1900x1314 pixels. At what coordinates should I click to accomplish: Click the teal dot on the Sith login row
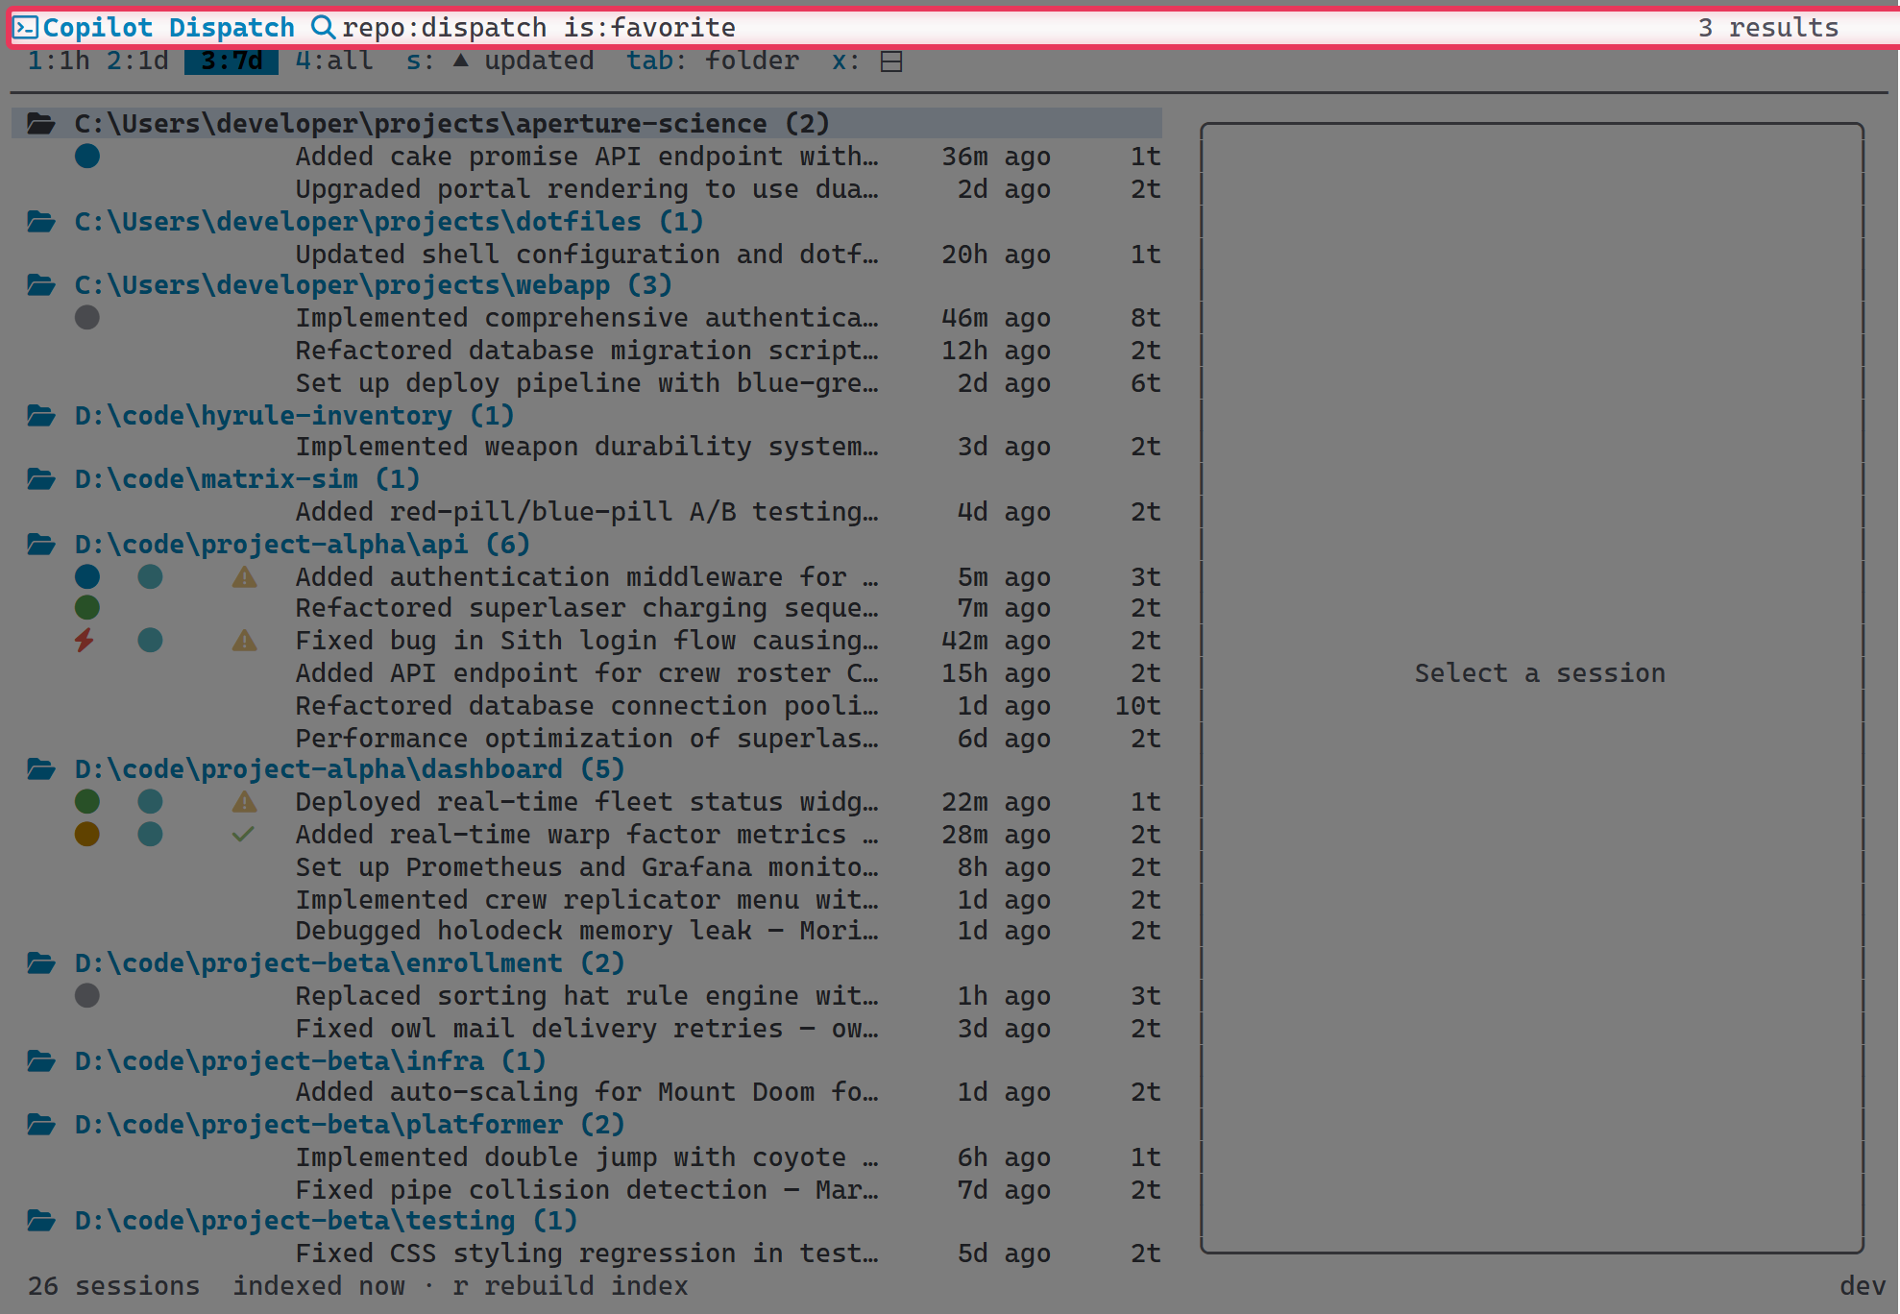click(x=150, y=640)
